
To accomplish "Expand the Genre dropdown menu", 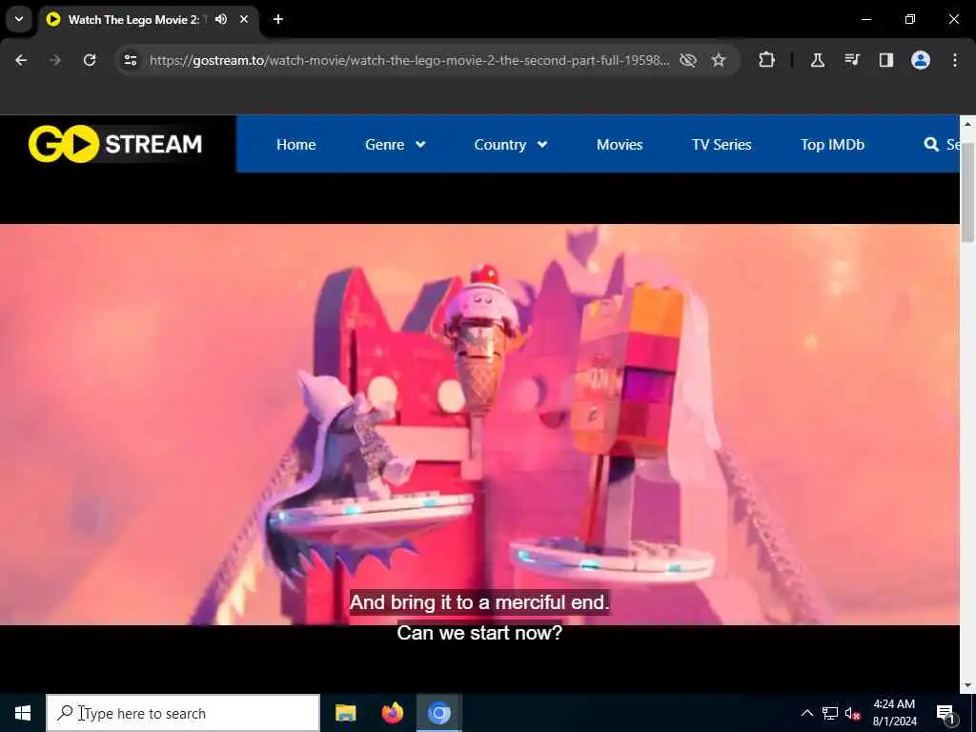I will pyautogui.click(x=396, y=145).
